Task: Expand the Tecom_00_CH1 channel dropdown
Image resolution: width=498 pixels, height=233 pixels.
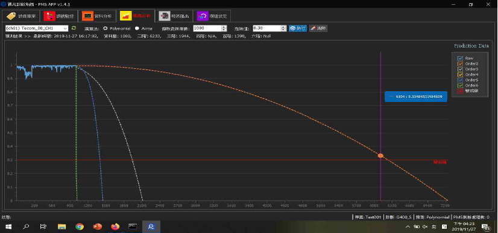Action: pyautogui.click(x=37, y=28)
